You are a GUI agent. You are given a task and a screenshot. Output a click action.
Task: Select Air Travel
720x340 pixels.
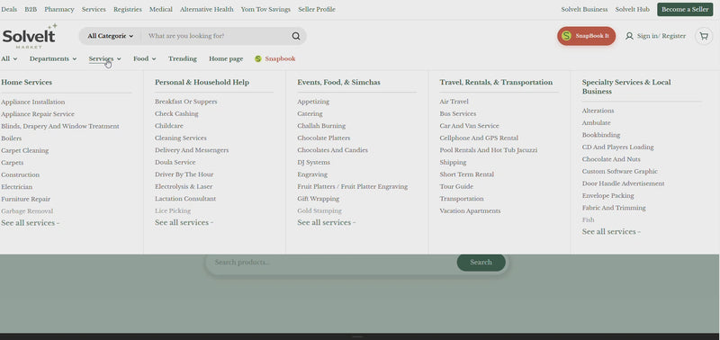(x=454, y=102)
